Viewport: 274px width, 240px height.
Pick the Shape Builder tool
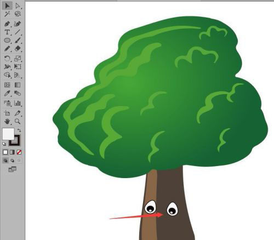[7, 75]
